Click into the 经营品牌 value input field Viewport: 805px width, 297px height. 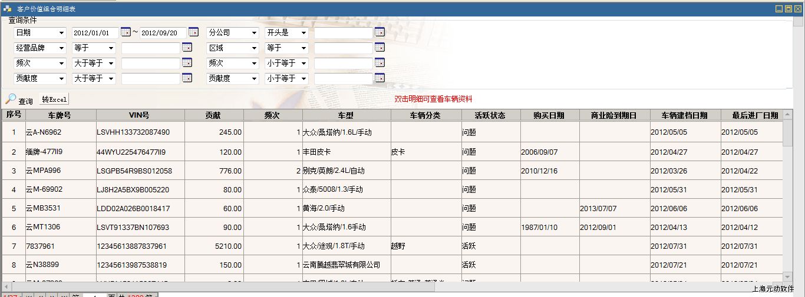click(x=150, y=48)
